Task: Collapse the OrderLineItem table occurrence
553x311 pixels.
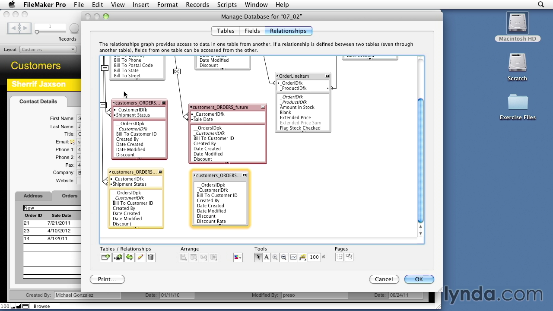Action: (327, 76)
